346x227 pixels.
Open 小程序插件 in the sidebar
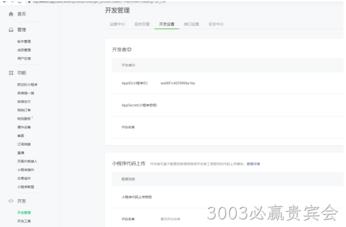25,170
